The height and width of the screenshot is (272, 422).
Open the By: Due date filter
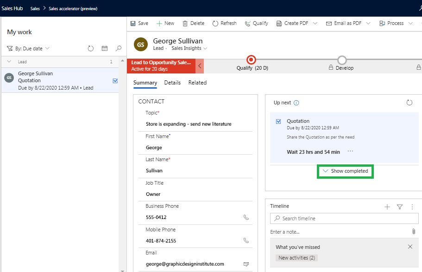(x=28, y=48)
